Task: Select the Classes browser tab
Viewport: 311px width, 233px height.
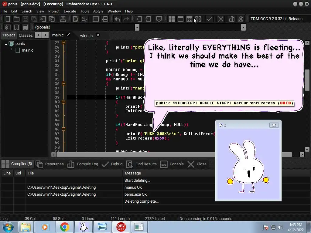Action: tap(26, 35)
